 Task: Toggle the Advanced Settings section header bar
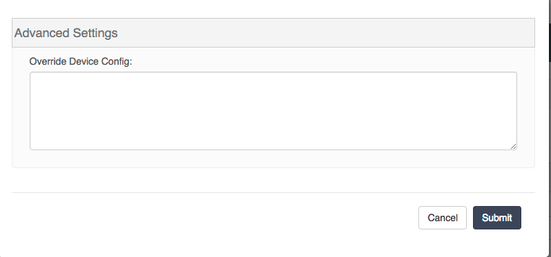tap(273, 32)
